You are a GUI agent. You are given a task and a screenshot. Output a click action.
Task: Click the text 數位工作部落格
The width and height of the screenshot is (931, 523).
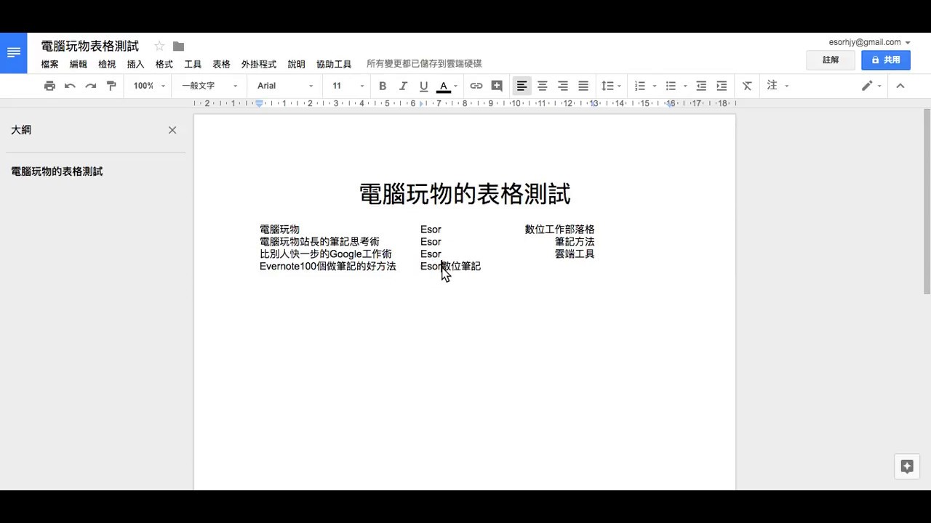[560, 230]
